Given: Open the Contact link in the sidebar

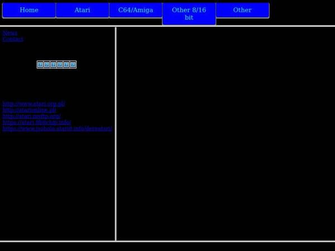Looking at the screenshot, I should point(13,39).
